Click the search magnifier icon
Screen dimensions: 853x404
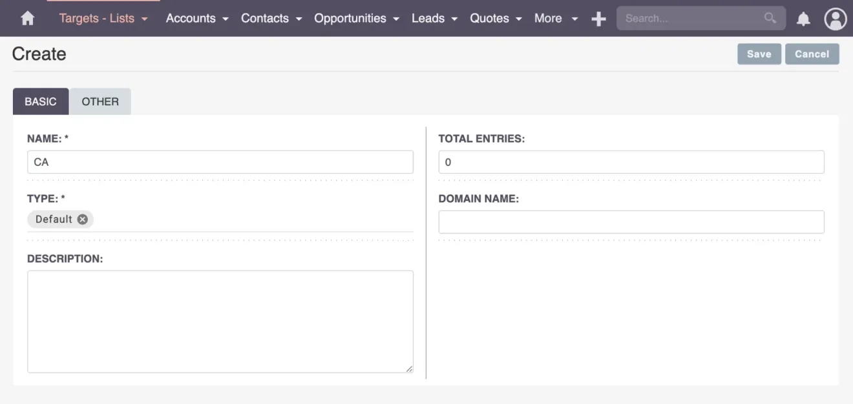[x=770, y=18]
